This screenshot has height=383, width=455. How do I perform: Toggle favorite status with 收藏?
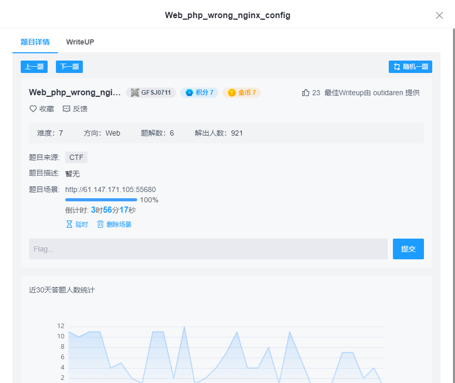click(41, 109)
